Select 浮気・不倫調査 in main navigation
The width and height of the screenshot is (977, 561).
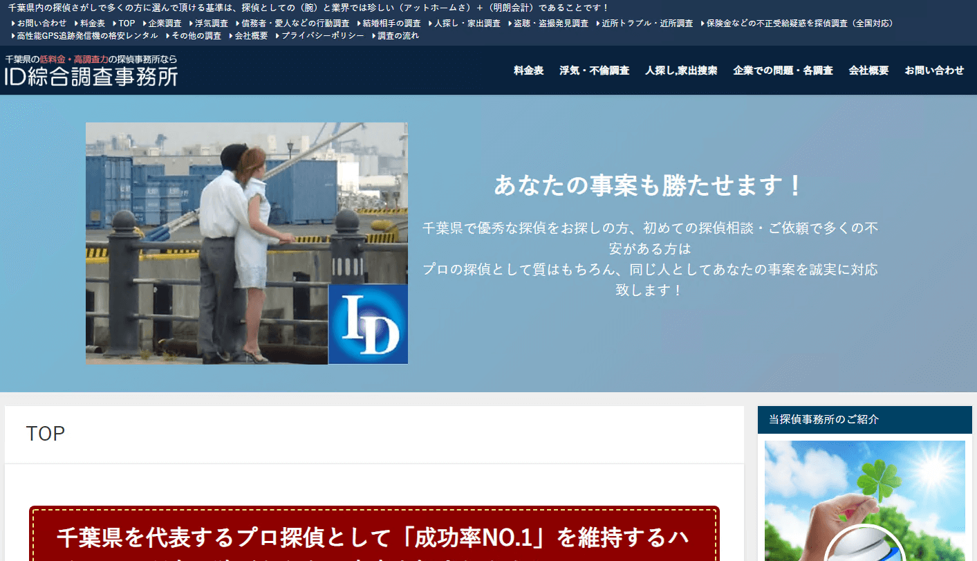coord(595,71)
